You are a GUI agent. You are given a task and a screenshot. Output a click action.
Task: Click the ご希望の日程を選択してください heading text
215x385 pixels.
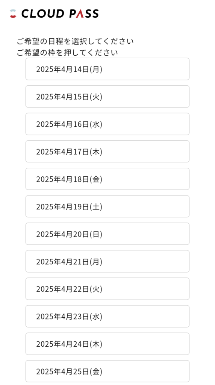pyautogui.click(x=75, y=41)
